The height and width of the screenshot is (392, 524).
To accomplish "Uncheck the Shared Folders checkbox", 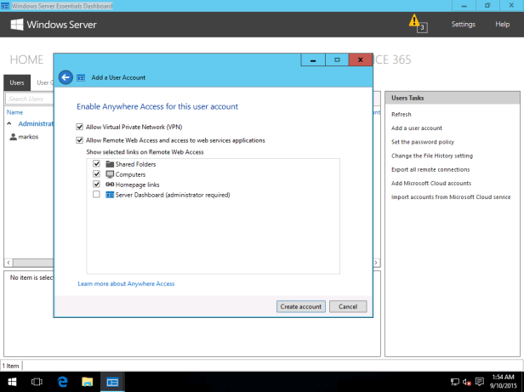I will 96,163.
